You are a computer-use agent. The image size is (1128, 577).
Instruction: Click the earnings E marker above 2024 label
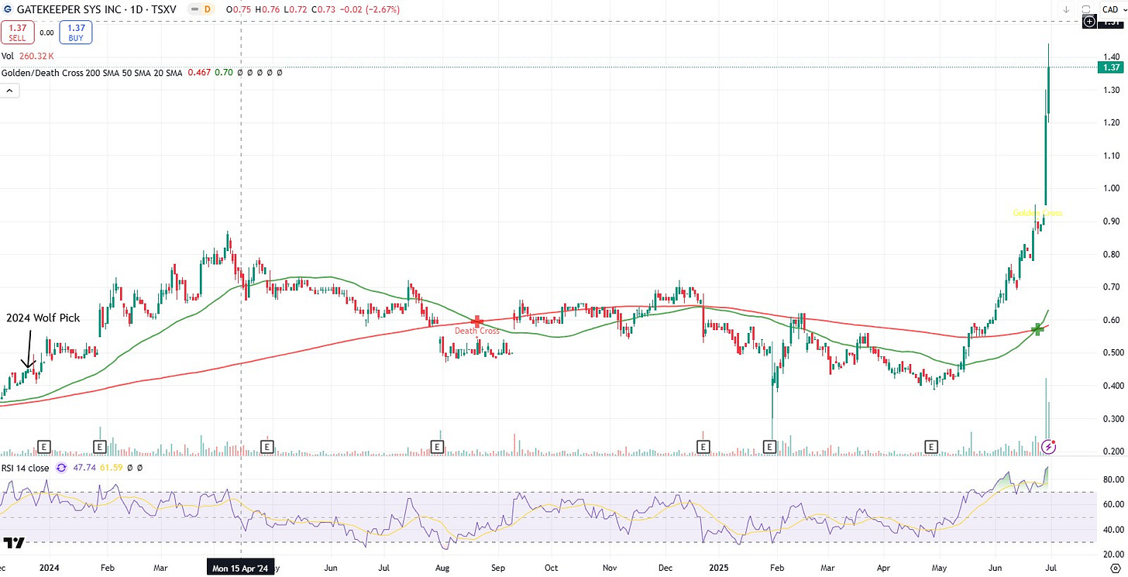(44, 446)
